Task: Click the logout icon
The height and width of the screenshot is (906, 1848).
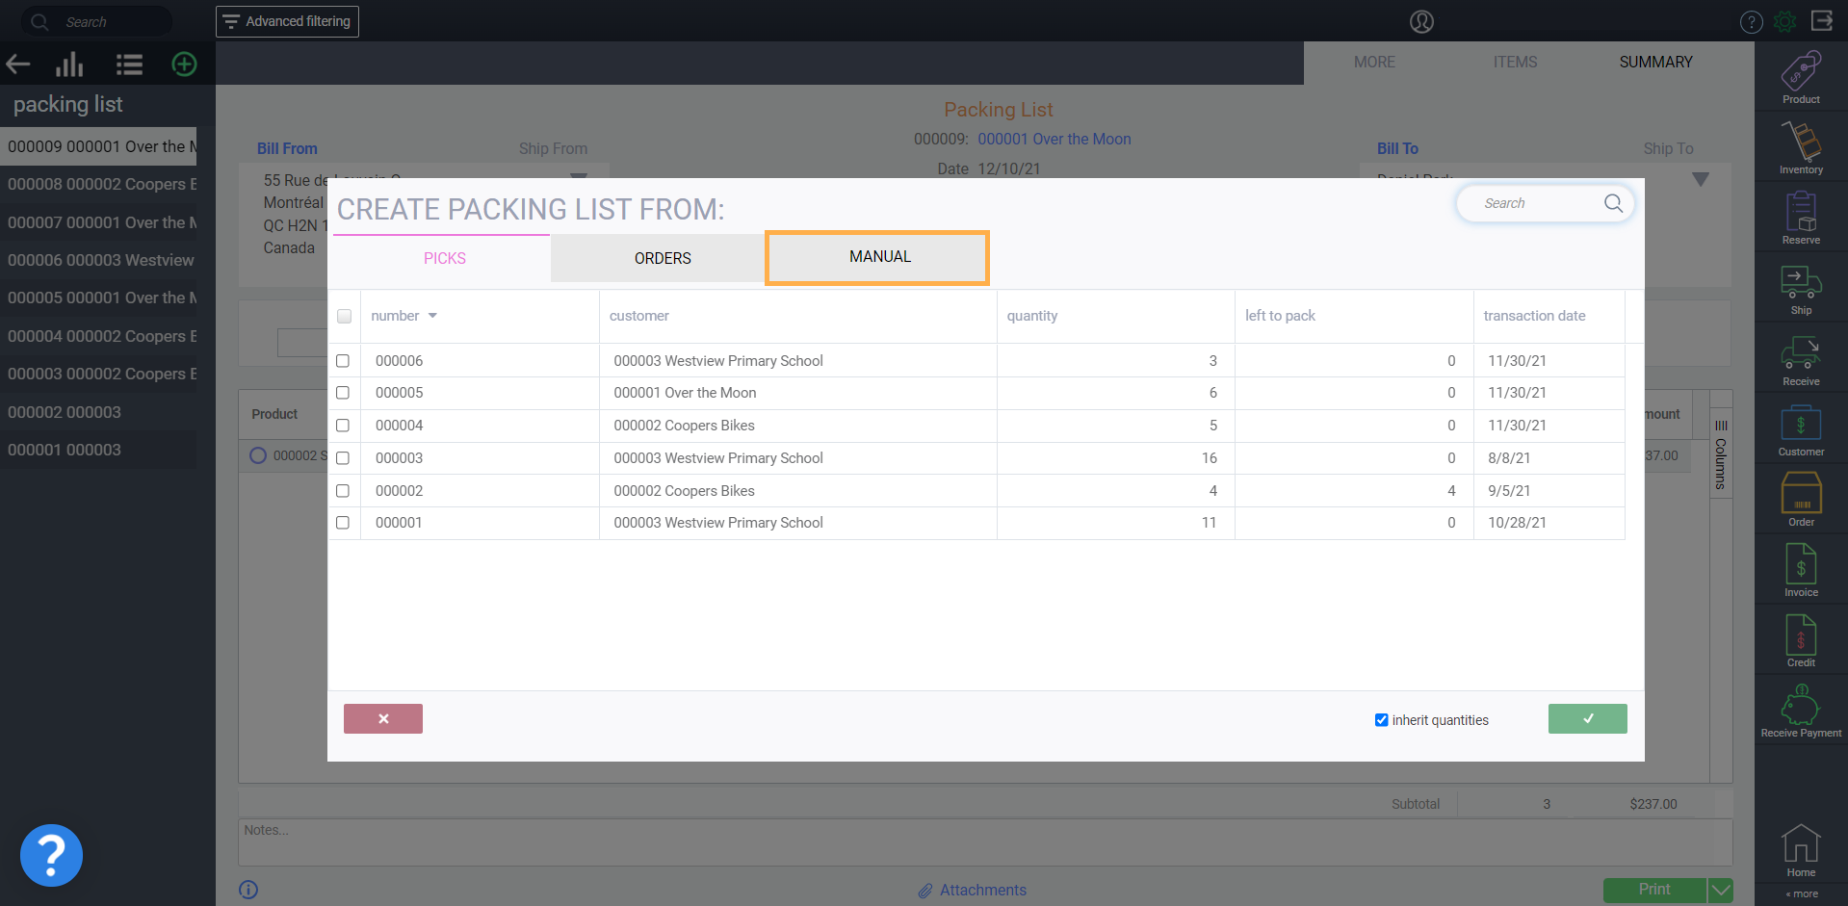Action: [1821, 20]
